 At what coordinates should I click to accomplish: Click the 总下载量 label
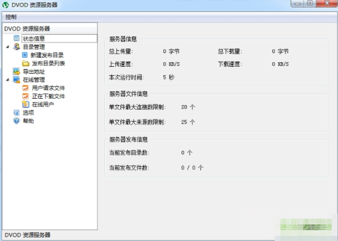[x=230, y=51]
